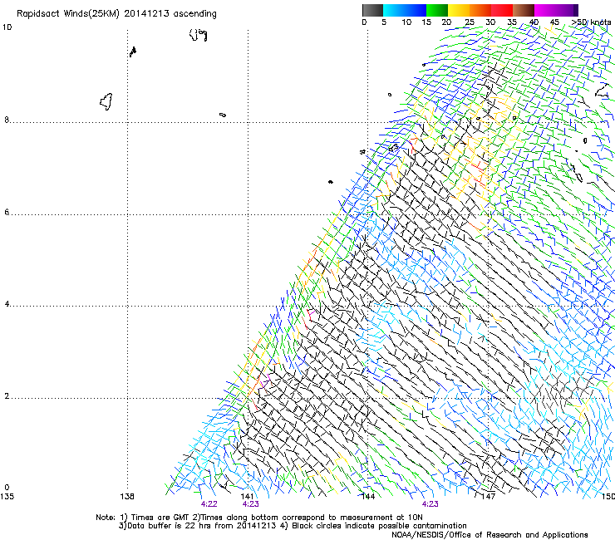The height and width of the screenshot is (540, 615).
Task: Click the yellow 20-25 knots legend swatch
Action: [459, 10]
